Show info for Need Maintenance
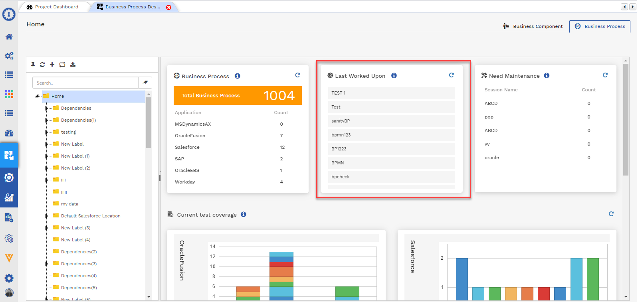Screen dimensions: 638x302 (547, 75)
